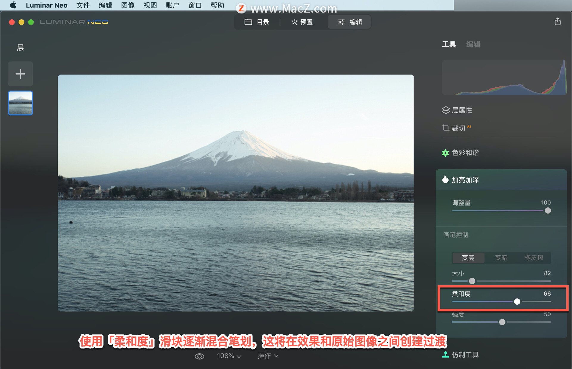572x369 pixels.
Task: Select the 变亮 lighten brush mode
Action: (x=468, y=258)
